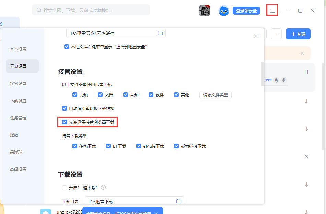Toggle the 传统下载 checkbox
The height and width of the screenshot is (214, 326).
click(x=75, y=146)
